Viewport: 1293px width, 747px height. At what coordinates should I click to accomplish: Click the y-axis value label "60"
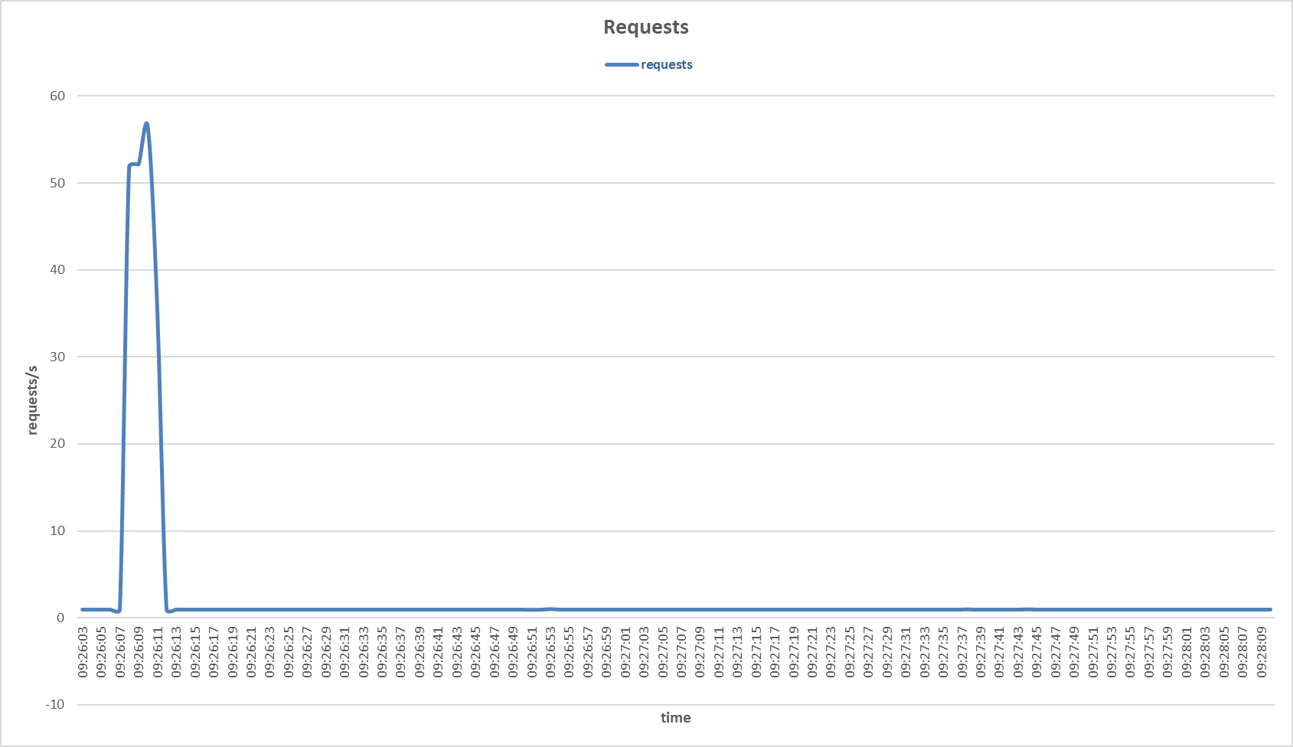56,96
